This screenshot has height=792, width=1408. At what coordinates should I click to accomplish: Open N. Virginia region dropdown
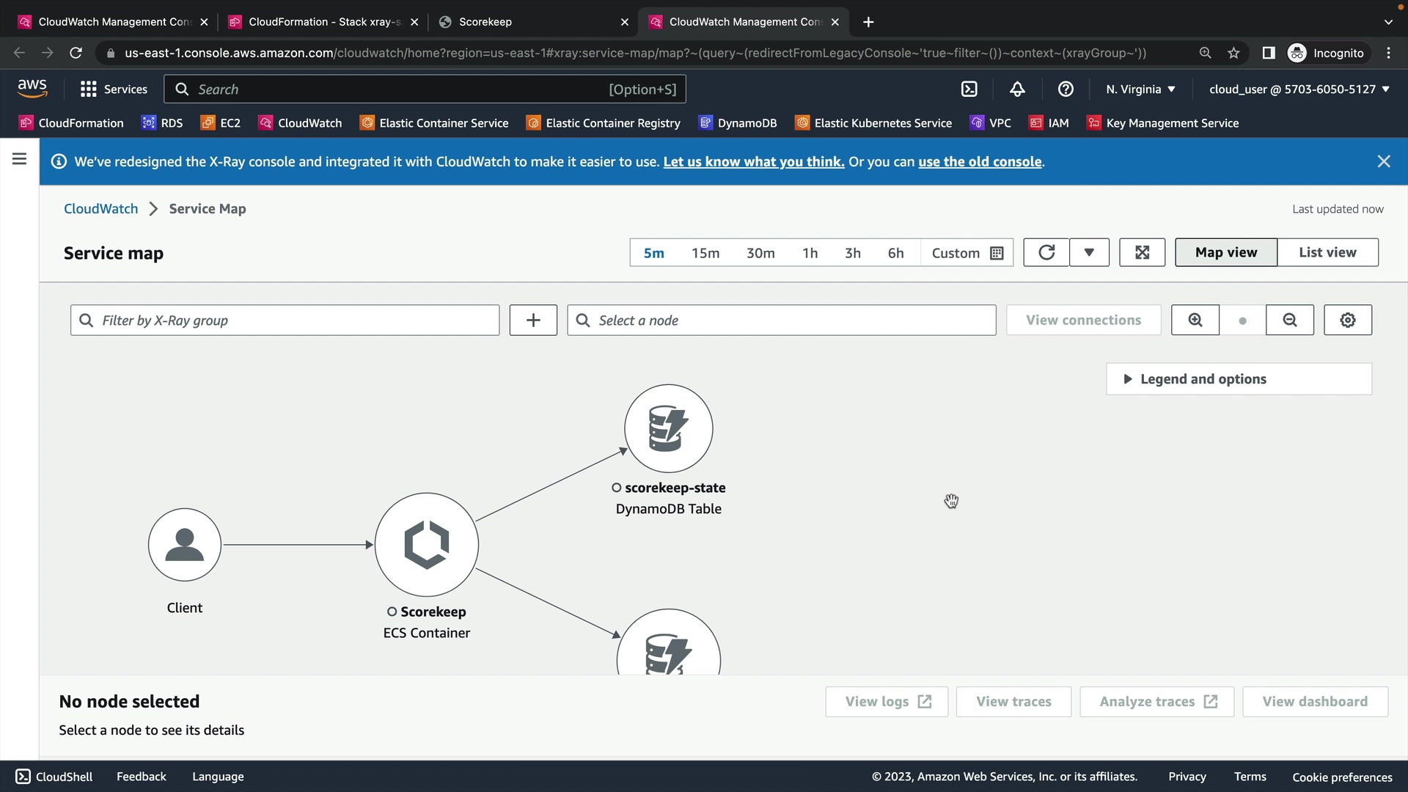[1140, 89]
